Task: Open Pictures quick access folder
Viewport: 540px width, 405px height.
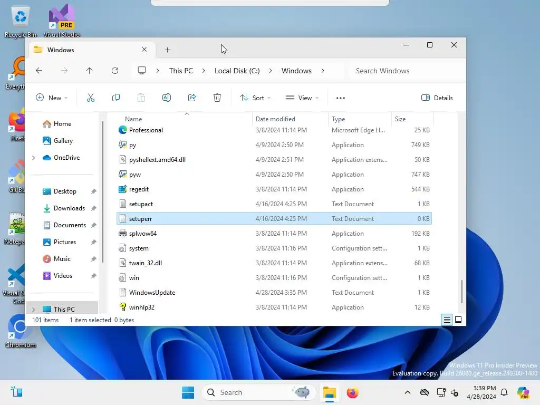Action: click(x=64, y=242)
